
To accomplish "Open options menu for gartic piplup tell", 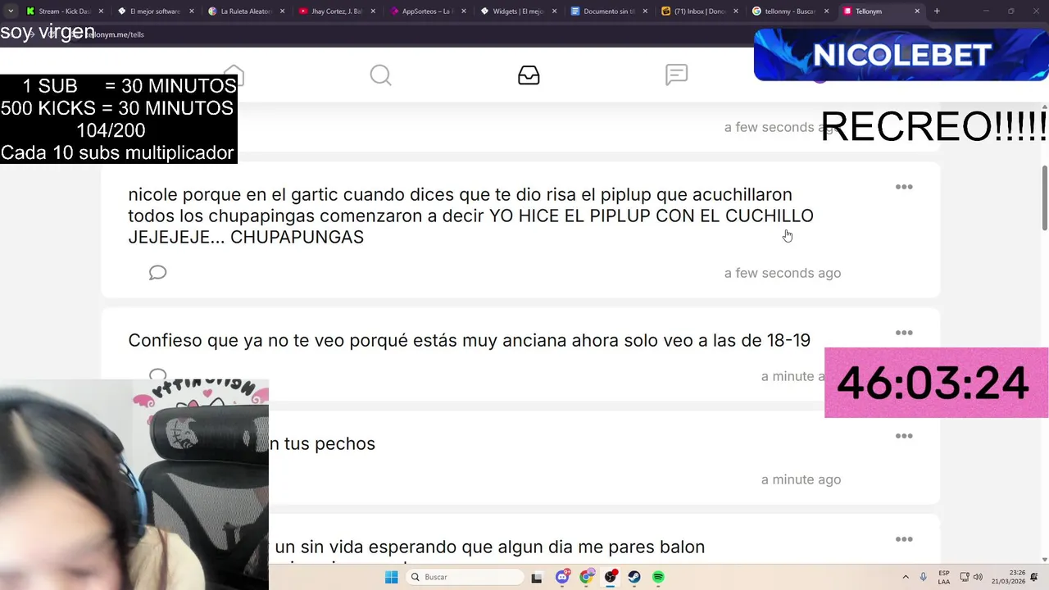I will pos(904,187).
